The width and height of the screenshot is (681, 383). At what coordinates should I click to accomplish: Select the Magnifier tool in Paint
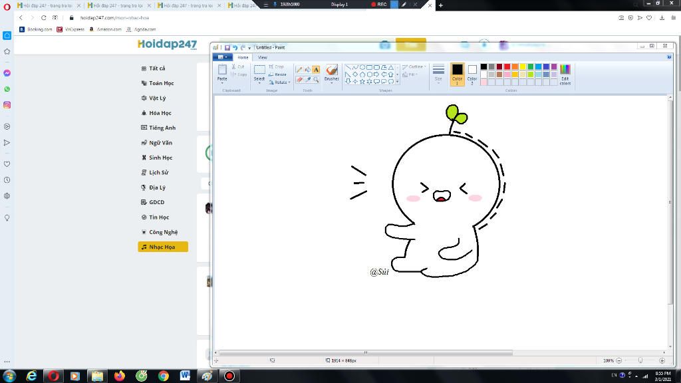point(316,80)
